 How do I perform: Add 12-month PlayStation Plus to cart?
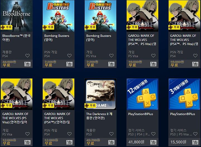click(x=153, y=142)
